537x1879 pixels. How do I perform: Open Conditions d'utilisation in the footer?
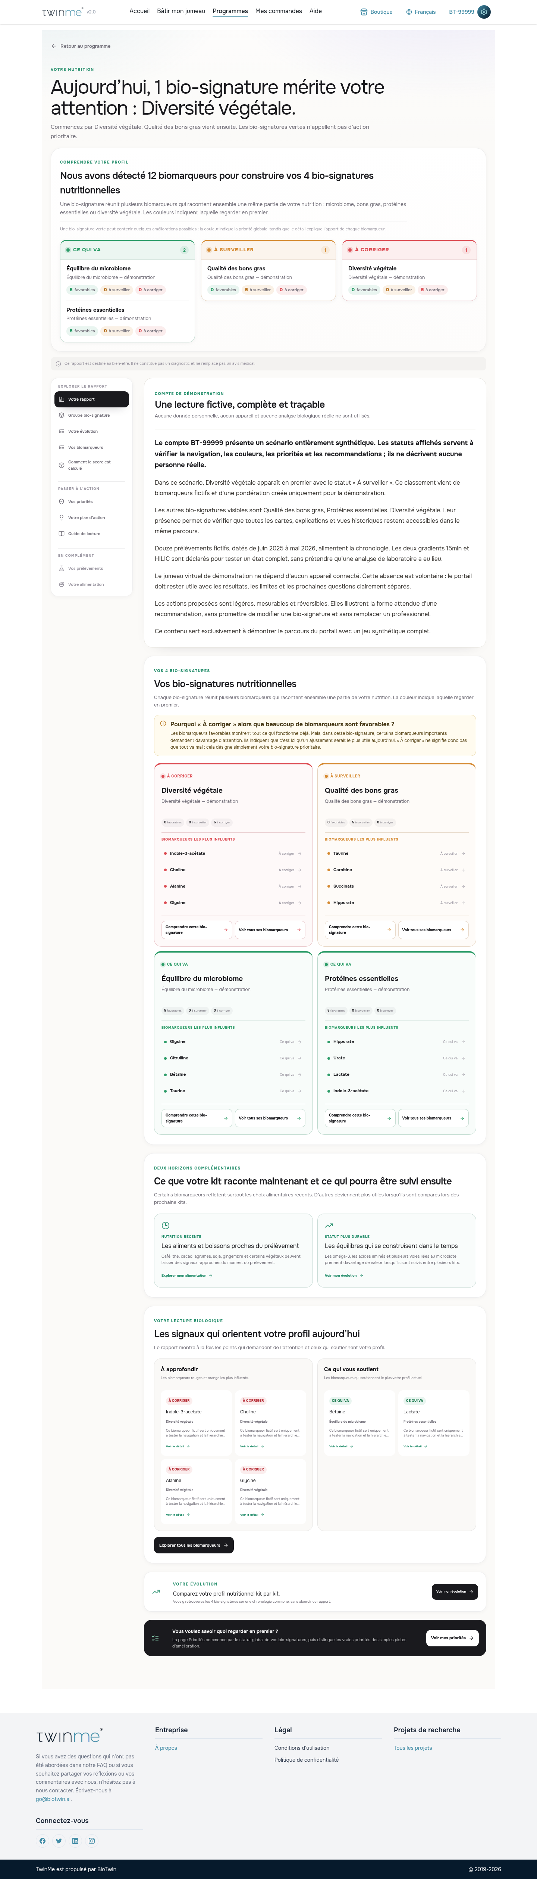302,1748
